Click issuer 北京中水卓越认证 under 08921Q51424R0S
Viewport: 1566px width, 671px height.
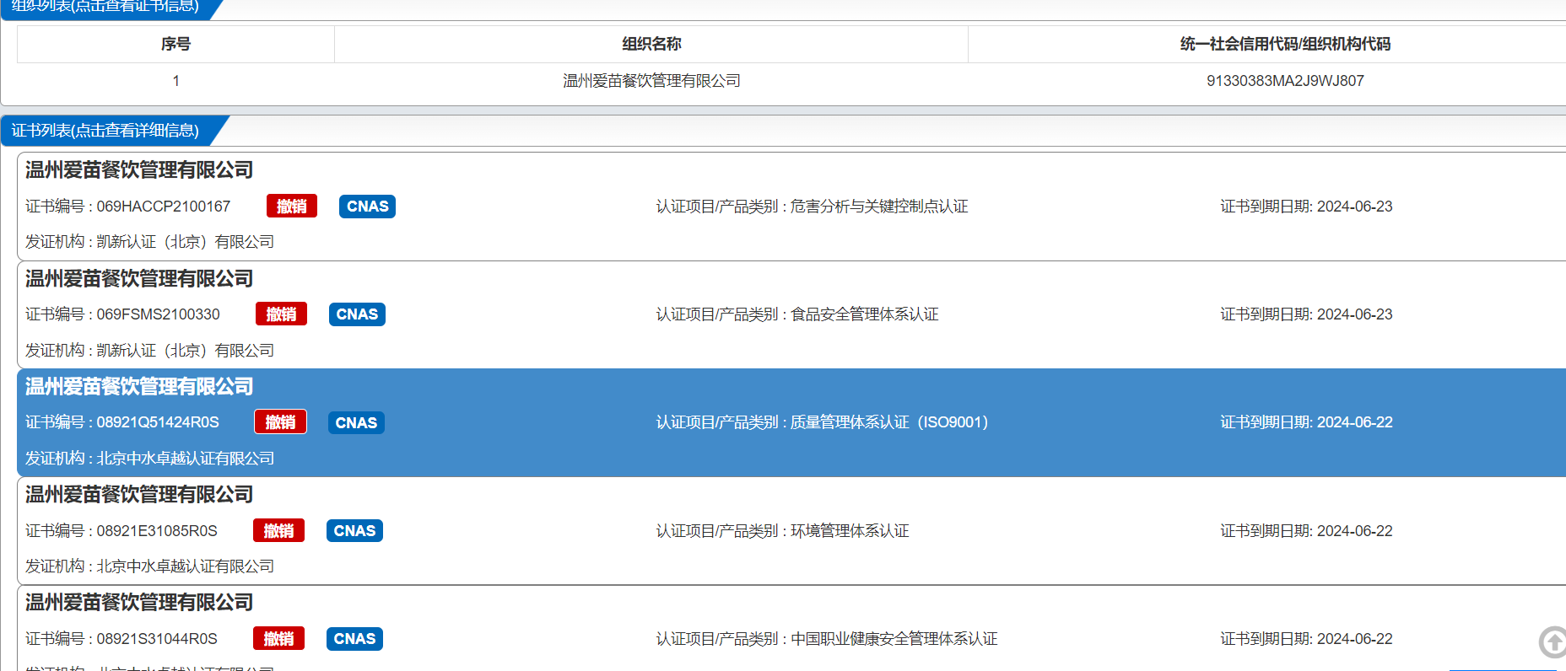(x=186, y=459)
